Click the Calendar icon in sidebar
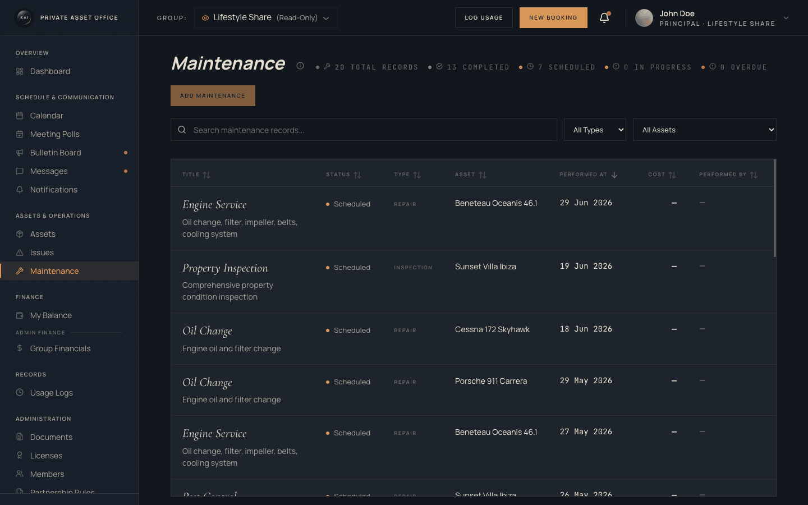Image resolution: width=808 pixels, height=505 pixels. [20, 116]
